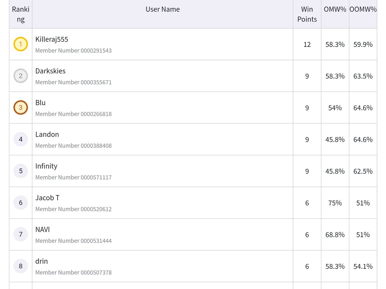Click drin's OMW% value 58.3%
Image resolution: width=386 pixels, height=289 pixels.
pos(335,267)
